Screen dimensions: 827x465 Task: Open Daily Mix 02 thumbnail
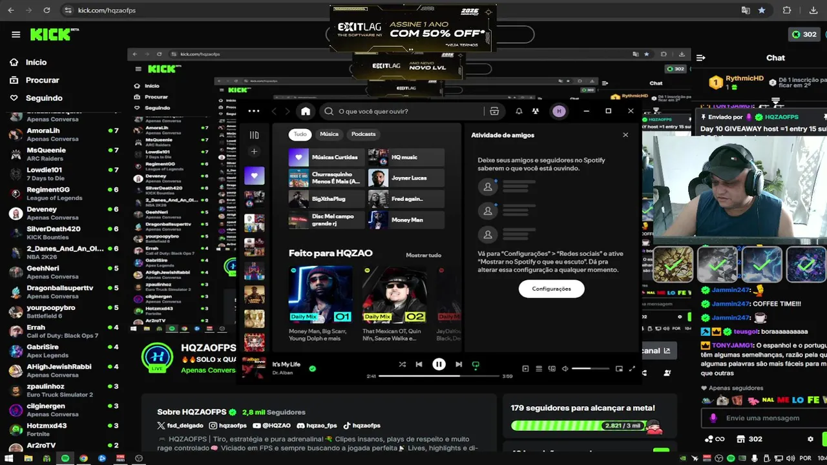click(x=394, y=294)
